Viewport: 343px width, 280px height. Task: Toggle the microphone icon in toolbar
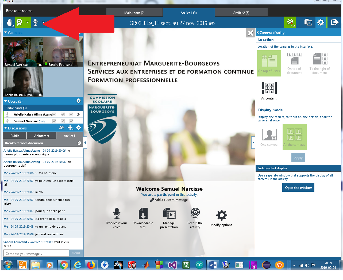point(35,22)
